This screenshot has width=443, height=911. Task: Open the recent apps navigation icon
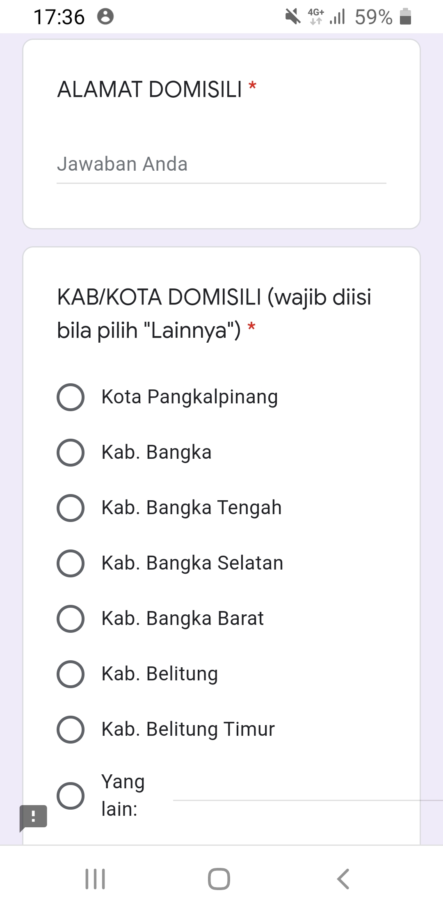[x=95, y=879]
